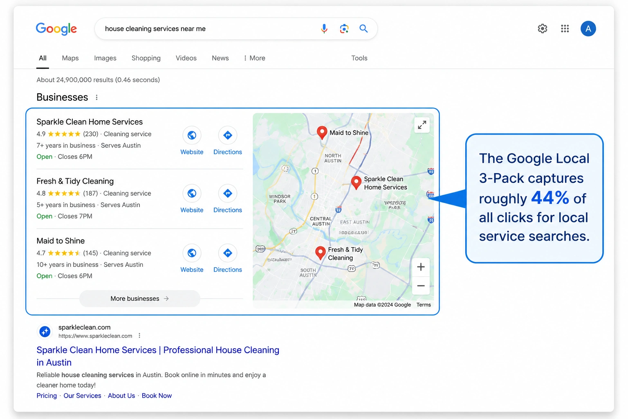Open the About Us sitelink
628x419 pixels.
point(121,396)
